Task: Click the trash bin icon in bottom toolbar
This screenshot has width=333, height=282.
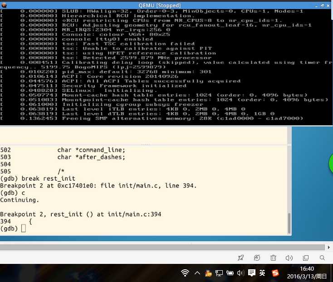Action: 273,258
